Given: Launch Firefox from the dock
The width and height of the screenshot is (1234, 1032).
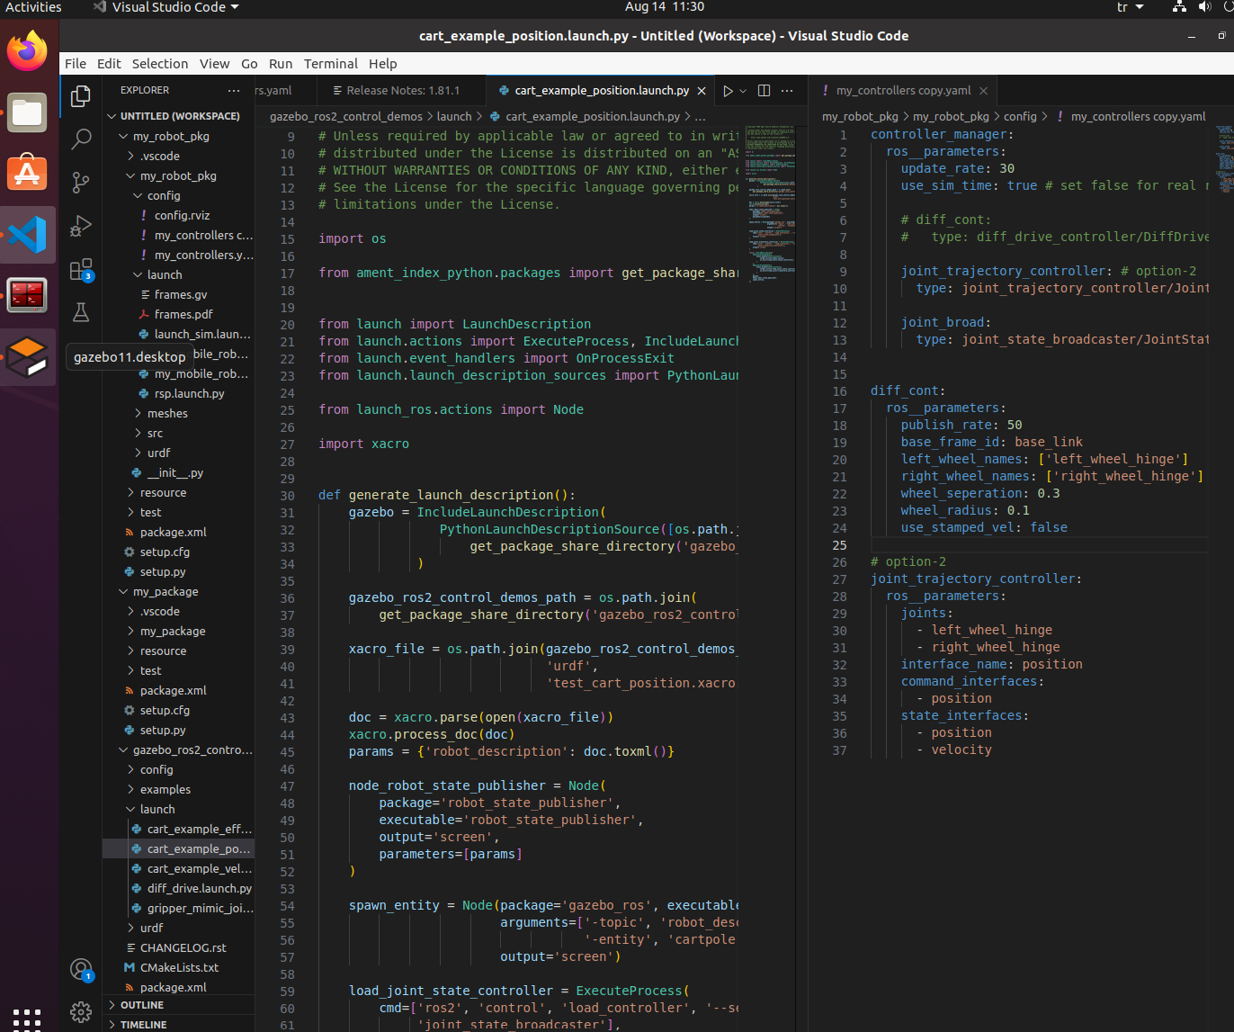Looking at the screenshot, I should (27, 51).
